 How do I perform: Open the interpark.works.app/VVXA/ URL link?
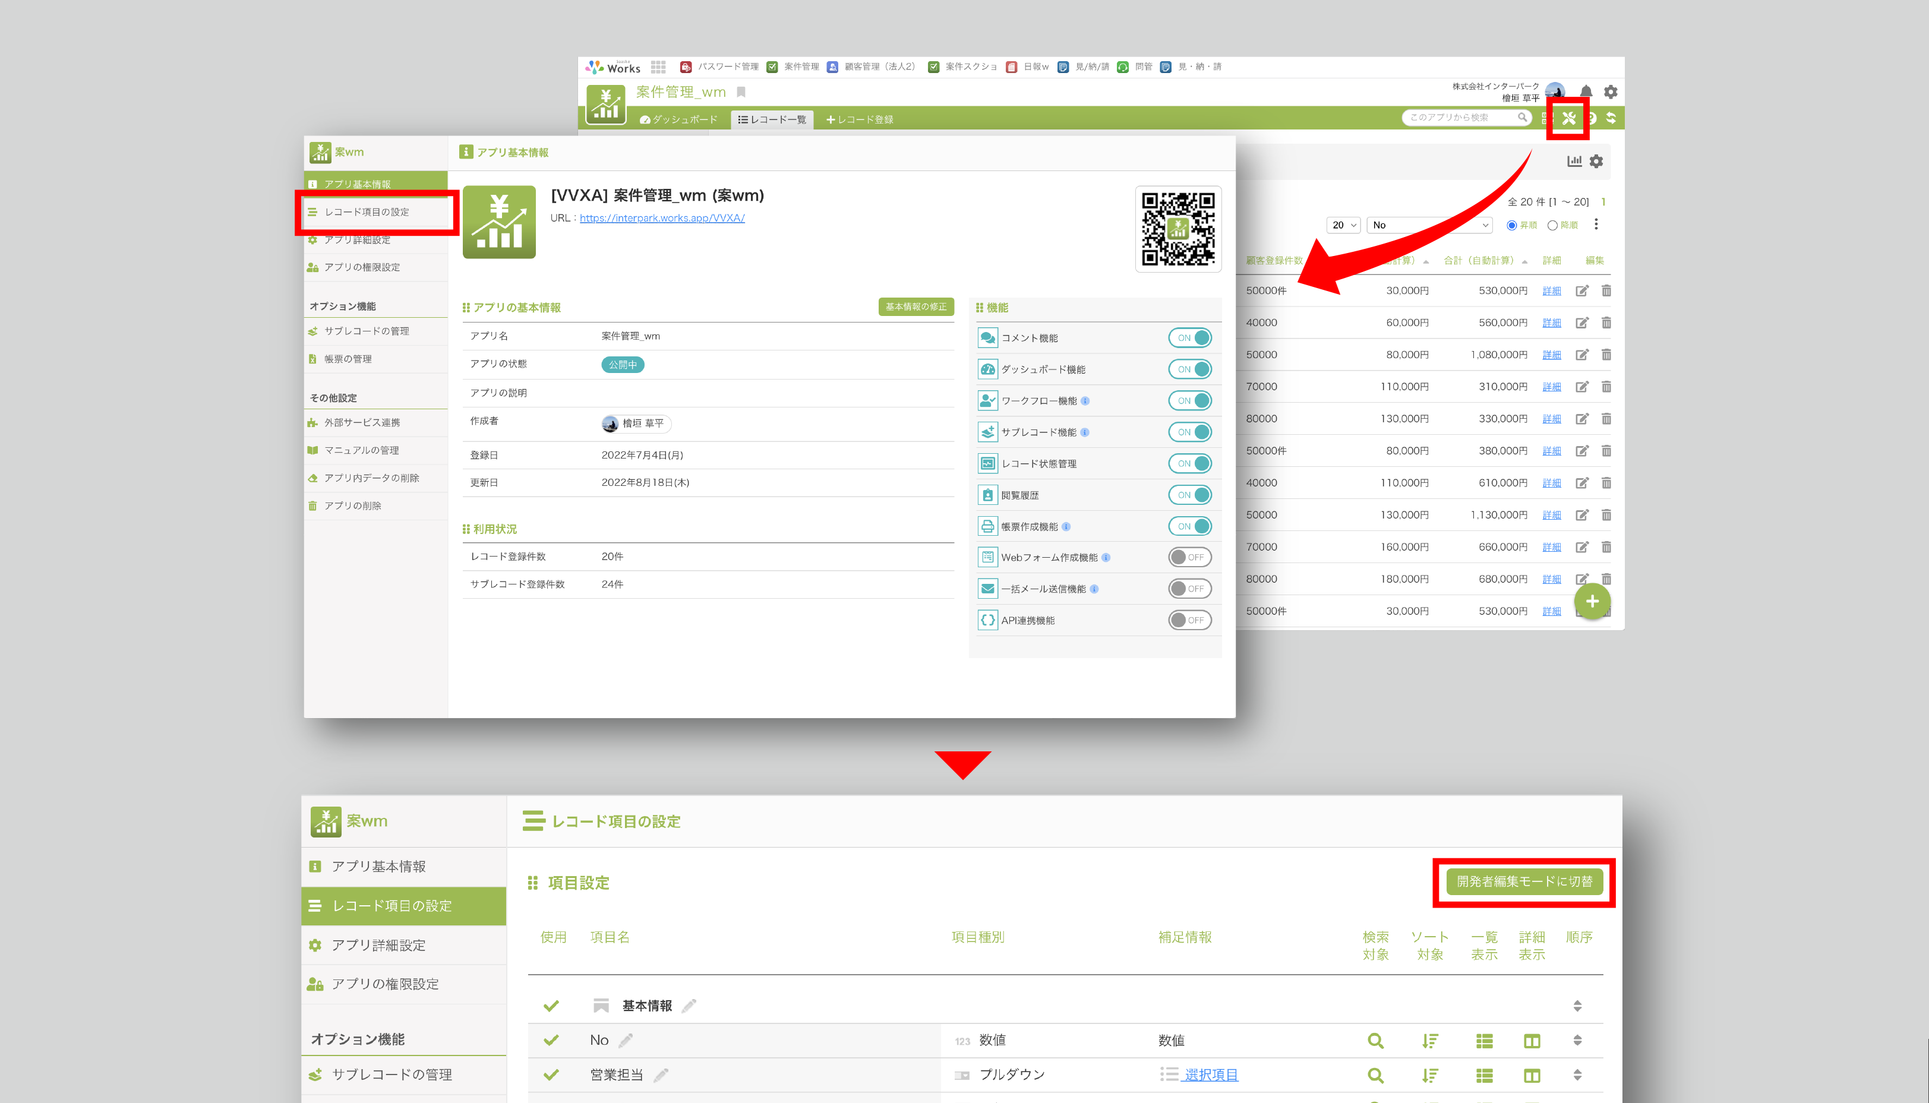[662, 218]
